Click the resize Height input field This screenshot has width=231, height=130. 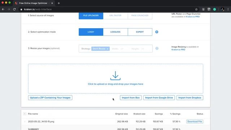143,49
